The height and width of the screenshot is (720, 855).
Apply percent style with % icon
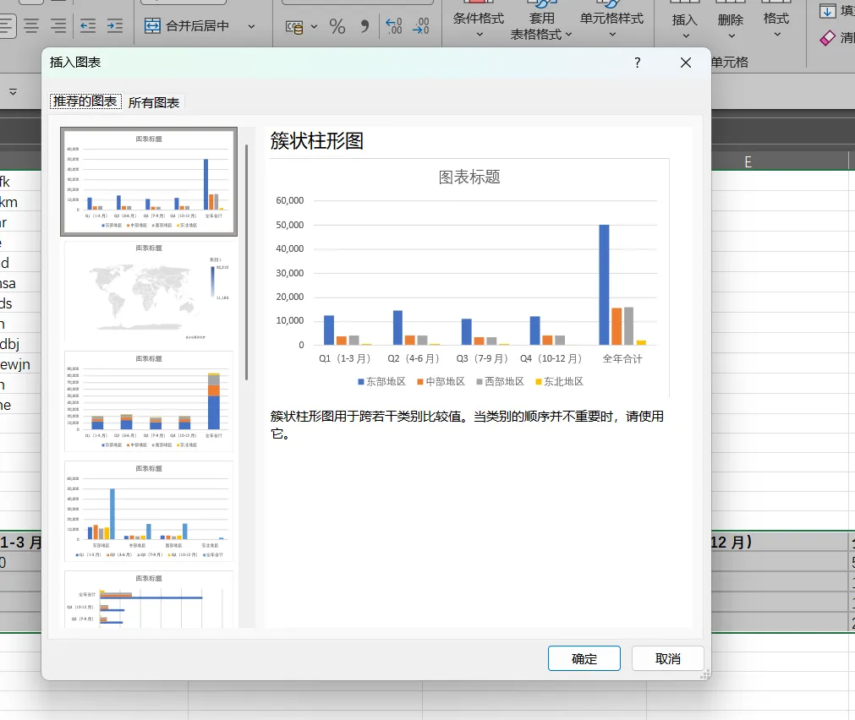(x=337, y=26)
